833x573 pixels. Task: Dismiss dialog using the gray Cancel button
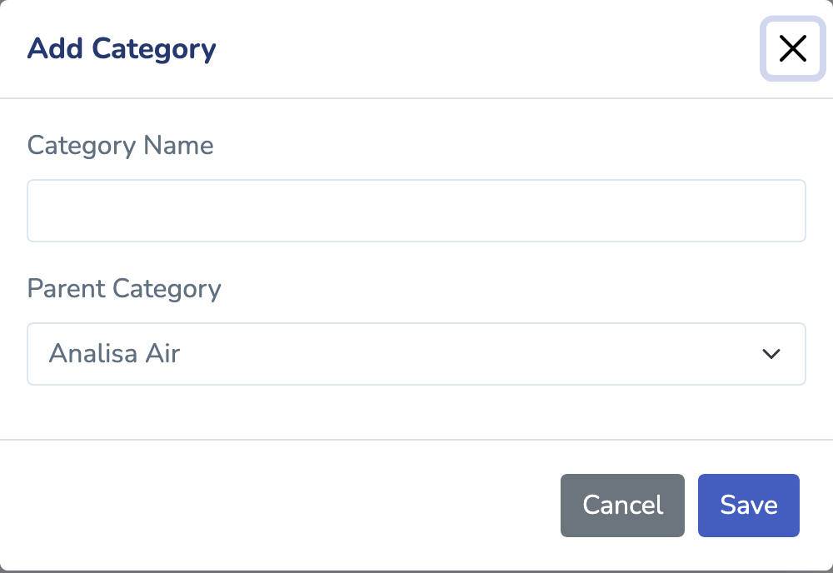click(622, 506)
